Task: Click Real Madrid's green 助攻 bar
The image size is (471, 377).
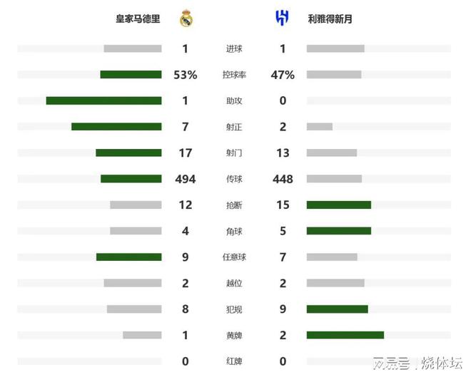Action: tap(103, 100)
